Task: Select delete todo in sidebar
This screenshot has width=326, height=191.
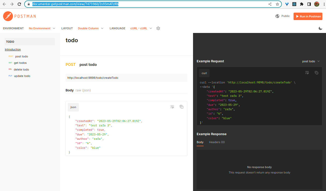Action: click(21, 70)
